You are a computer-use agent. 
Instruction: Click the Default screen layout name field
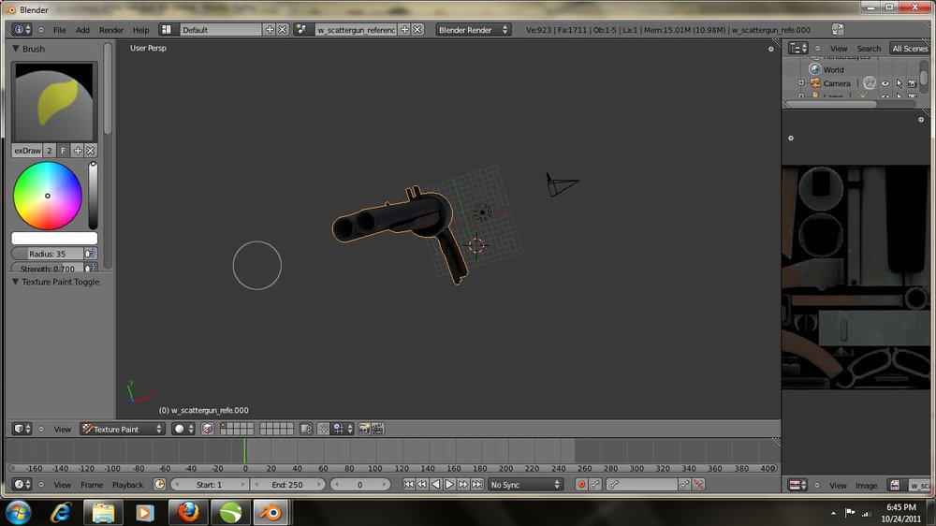pyautogui.click(x=221, y=30)
